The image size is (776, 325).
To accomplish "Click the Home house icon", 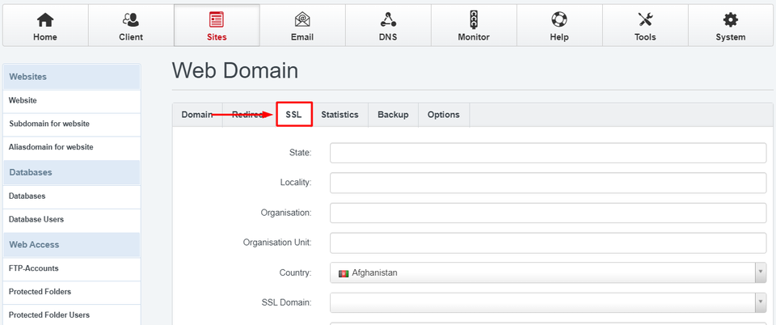I will [45, 19].
